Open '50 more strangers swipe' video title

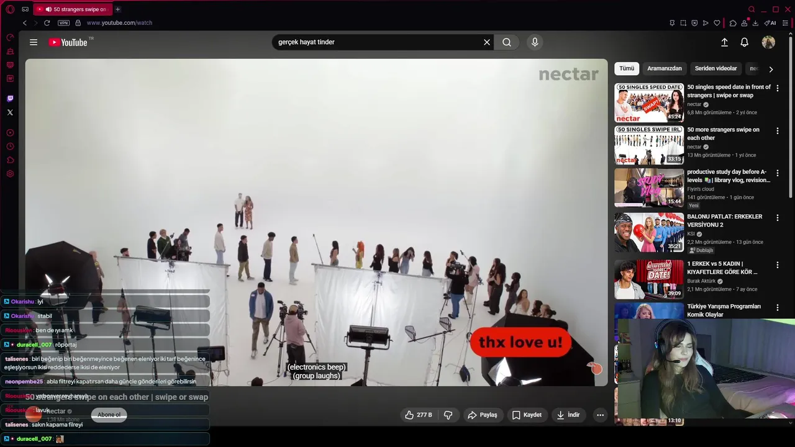724,134
